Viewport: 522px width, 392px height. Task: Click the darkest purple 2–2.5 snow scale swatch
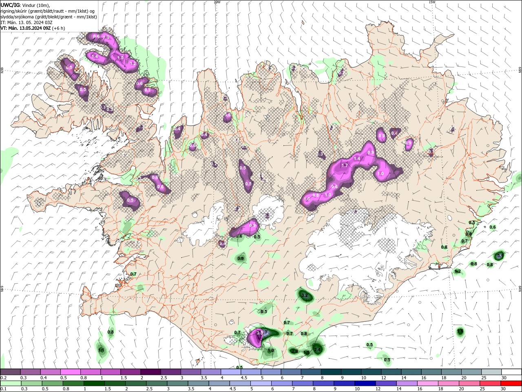click(x=150, y=372)
